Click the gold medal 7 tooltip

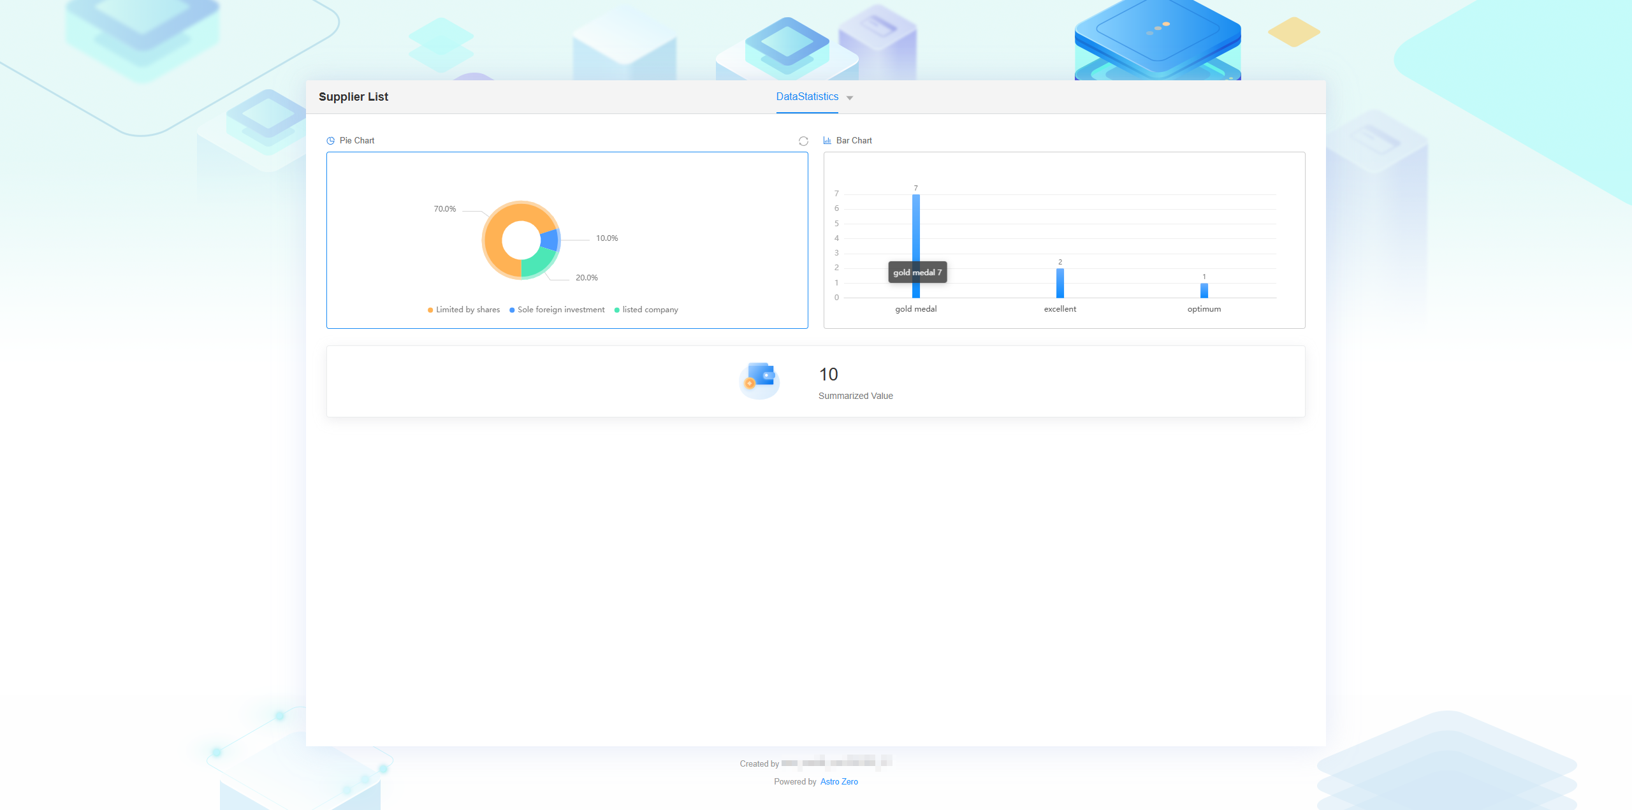pyautogui.click(x=917, y=272)
